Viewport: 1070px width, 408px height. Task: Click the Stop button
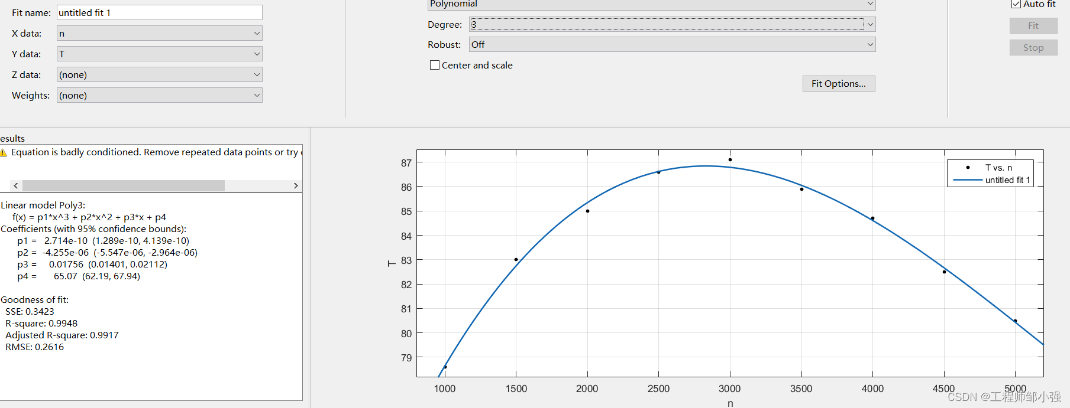[1033, 48]
